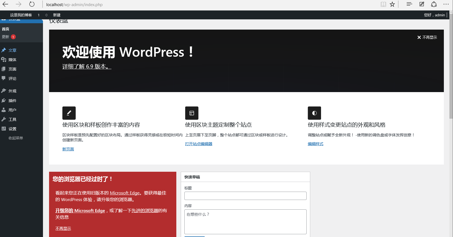The width and height of the screenshot is (453, 237).
Task: Add page to favorites with star icon
Action: point(392,4)
